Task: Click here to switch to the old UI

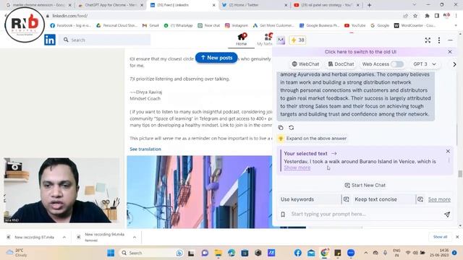Action: [x=360, y=52]
